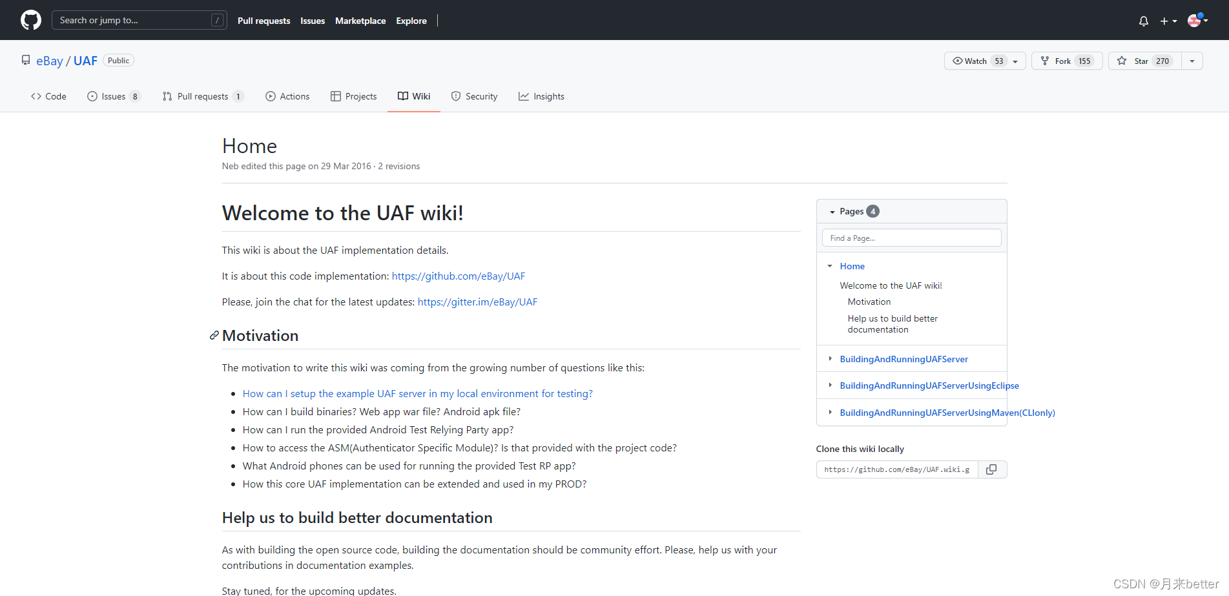Open the Star lists dropdown arrow
The width and height of the screenshot is (1229, 596).
pyautogui.click(x=1192, y=61)
